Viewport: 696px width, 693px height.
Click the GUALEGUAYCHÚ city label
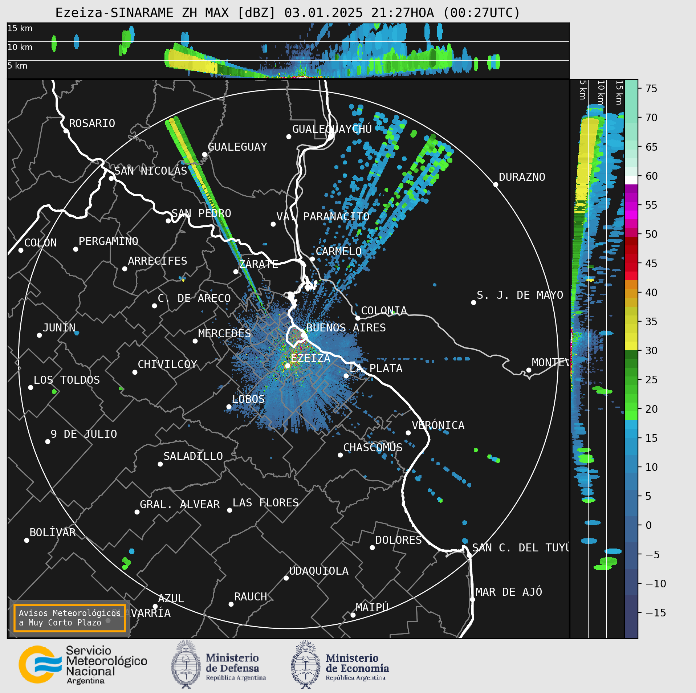[x=332, y=129]
